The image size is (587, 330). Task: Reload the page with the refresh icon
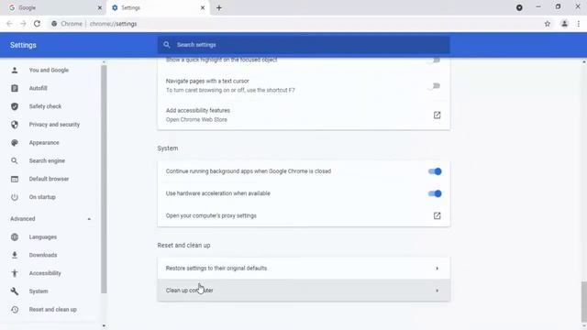(x=37, y=24)
